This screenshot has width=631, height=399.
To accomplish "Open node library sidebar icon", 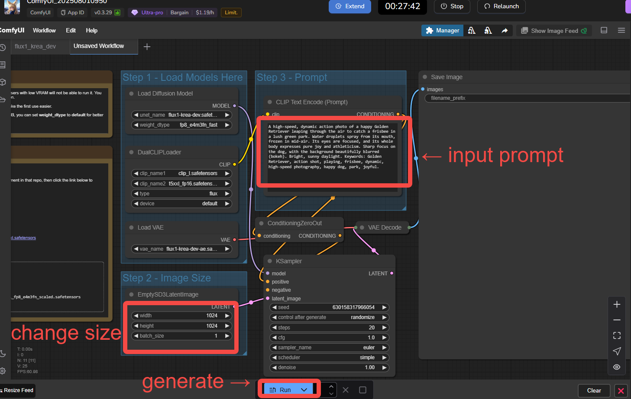I will tap(3, 65).
